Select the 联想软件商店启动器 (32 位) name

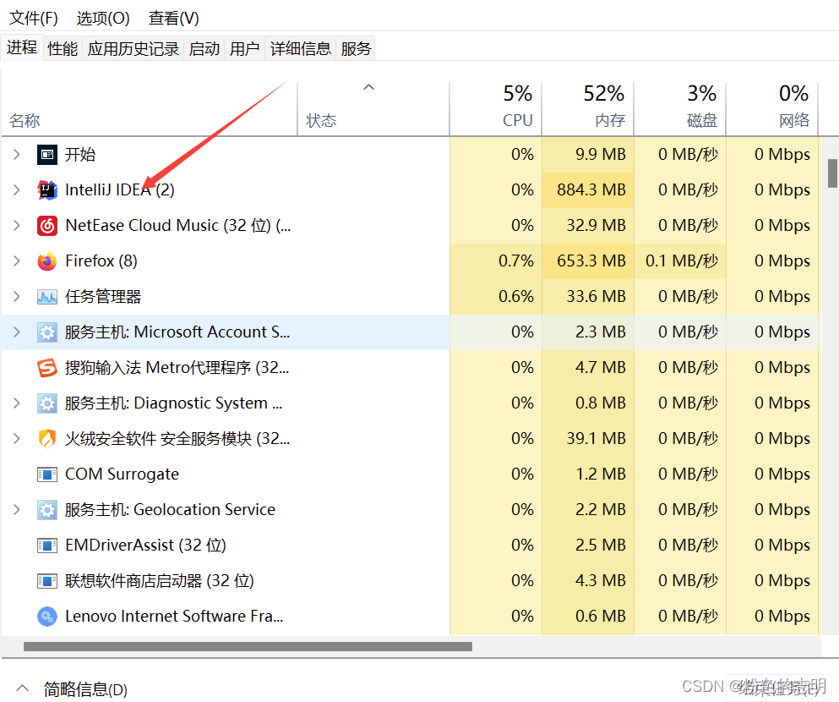pos(160,581)
